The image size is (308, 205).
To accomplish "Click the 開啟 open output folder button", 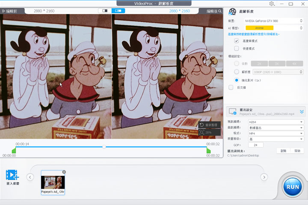I will 297,151.
